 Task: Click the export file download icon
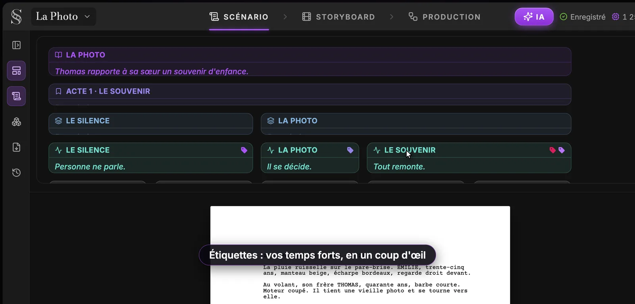pos(16,147)
